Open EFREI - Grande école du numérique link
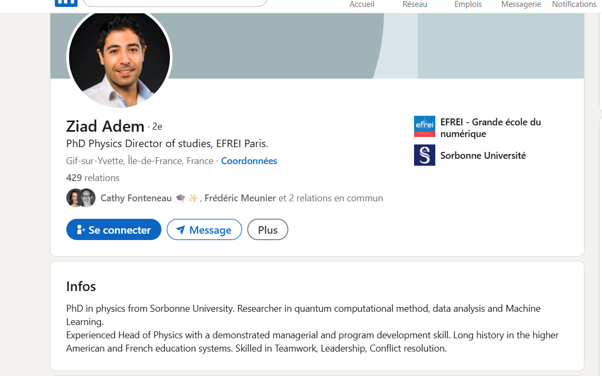This screenshot has height=376, width=602. coord(491,128)
